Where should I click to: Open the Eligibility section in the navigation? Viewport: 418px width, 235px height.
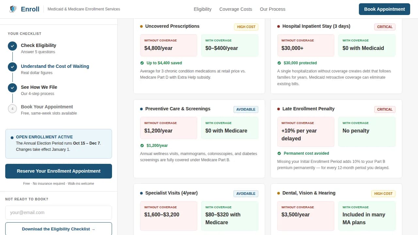point(202,9)
